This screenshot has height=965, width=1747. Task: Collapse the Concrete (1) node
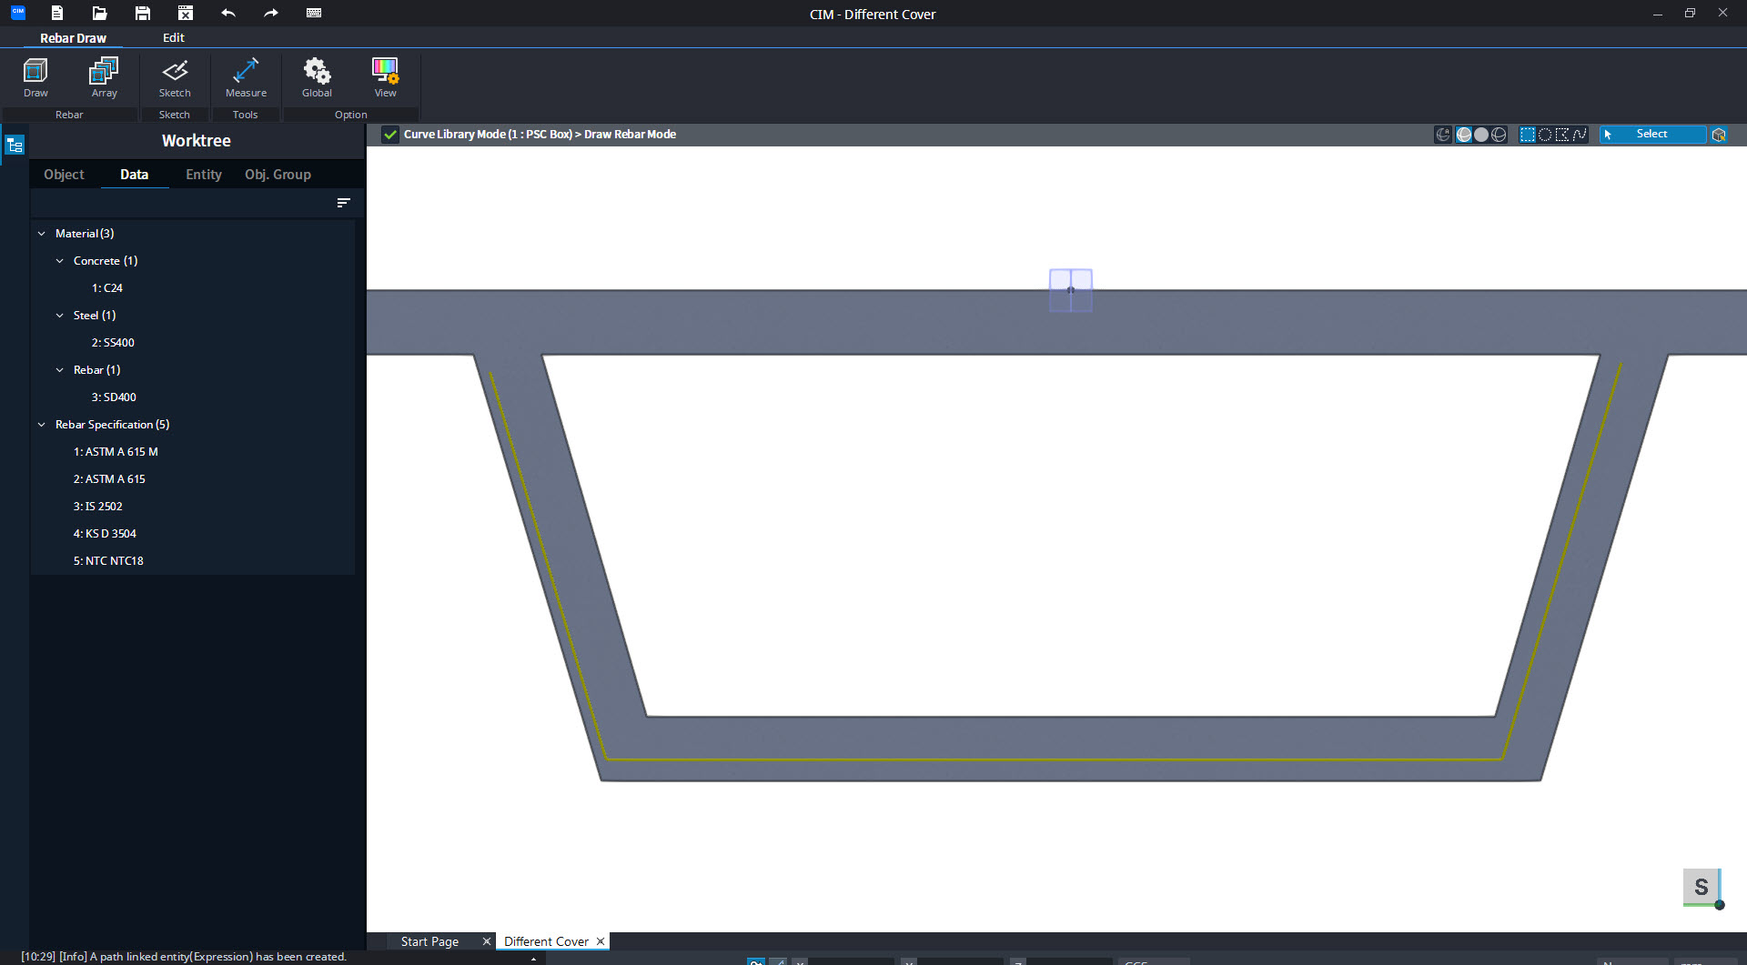point(60,261)
